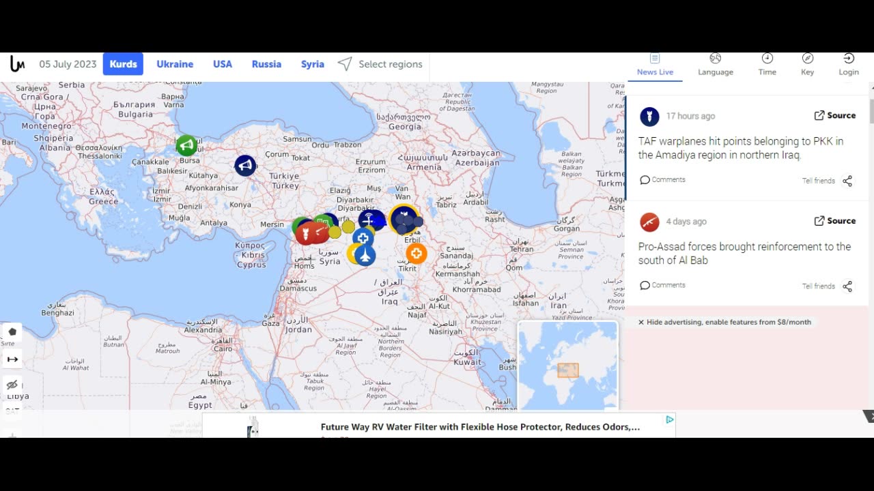Open Comments on the TAF warplanes news item
This screenshot has width=874, height=491.
662,180
